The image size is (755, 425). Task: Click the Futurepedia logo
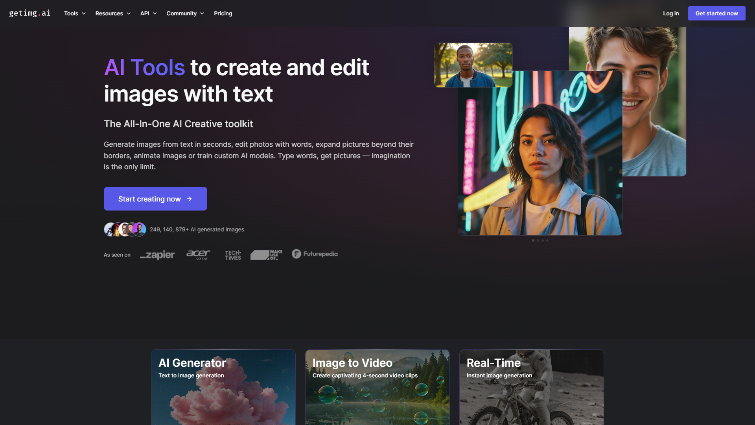314,254
